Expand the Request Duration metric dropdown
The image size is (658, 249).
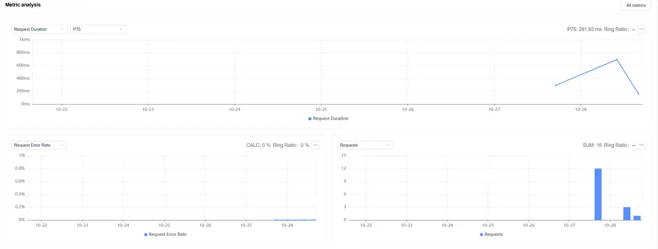point(39,29)
